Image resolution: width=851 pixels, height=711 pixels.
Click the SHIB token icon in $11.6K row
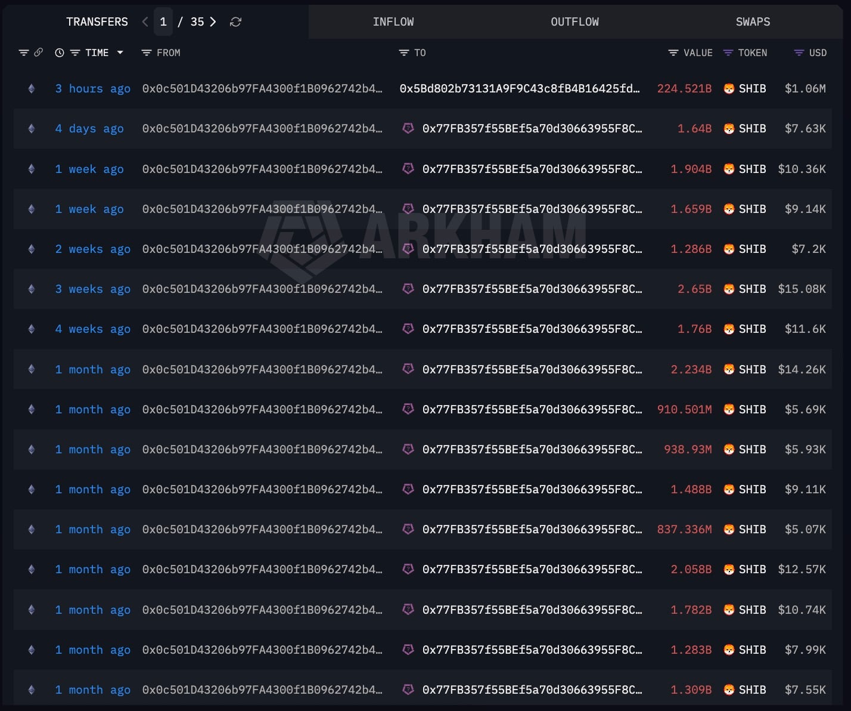(x=729, y=329)
